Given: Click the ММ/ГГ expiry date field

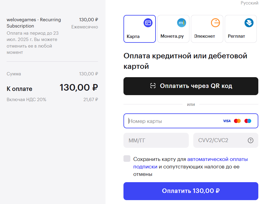Looking at the screenshot, I should pyautogui.click(x=156, y=140).
